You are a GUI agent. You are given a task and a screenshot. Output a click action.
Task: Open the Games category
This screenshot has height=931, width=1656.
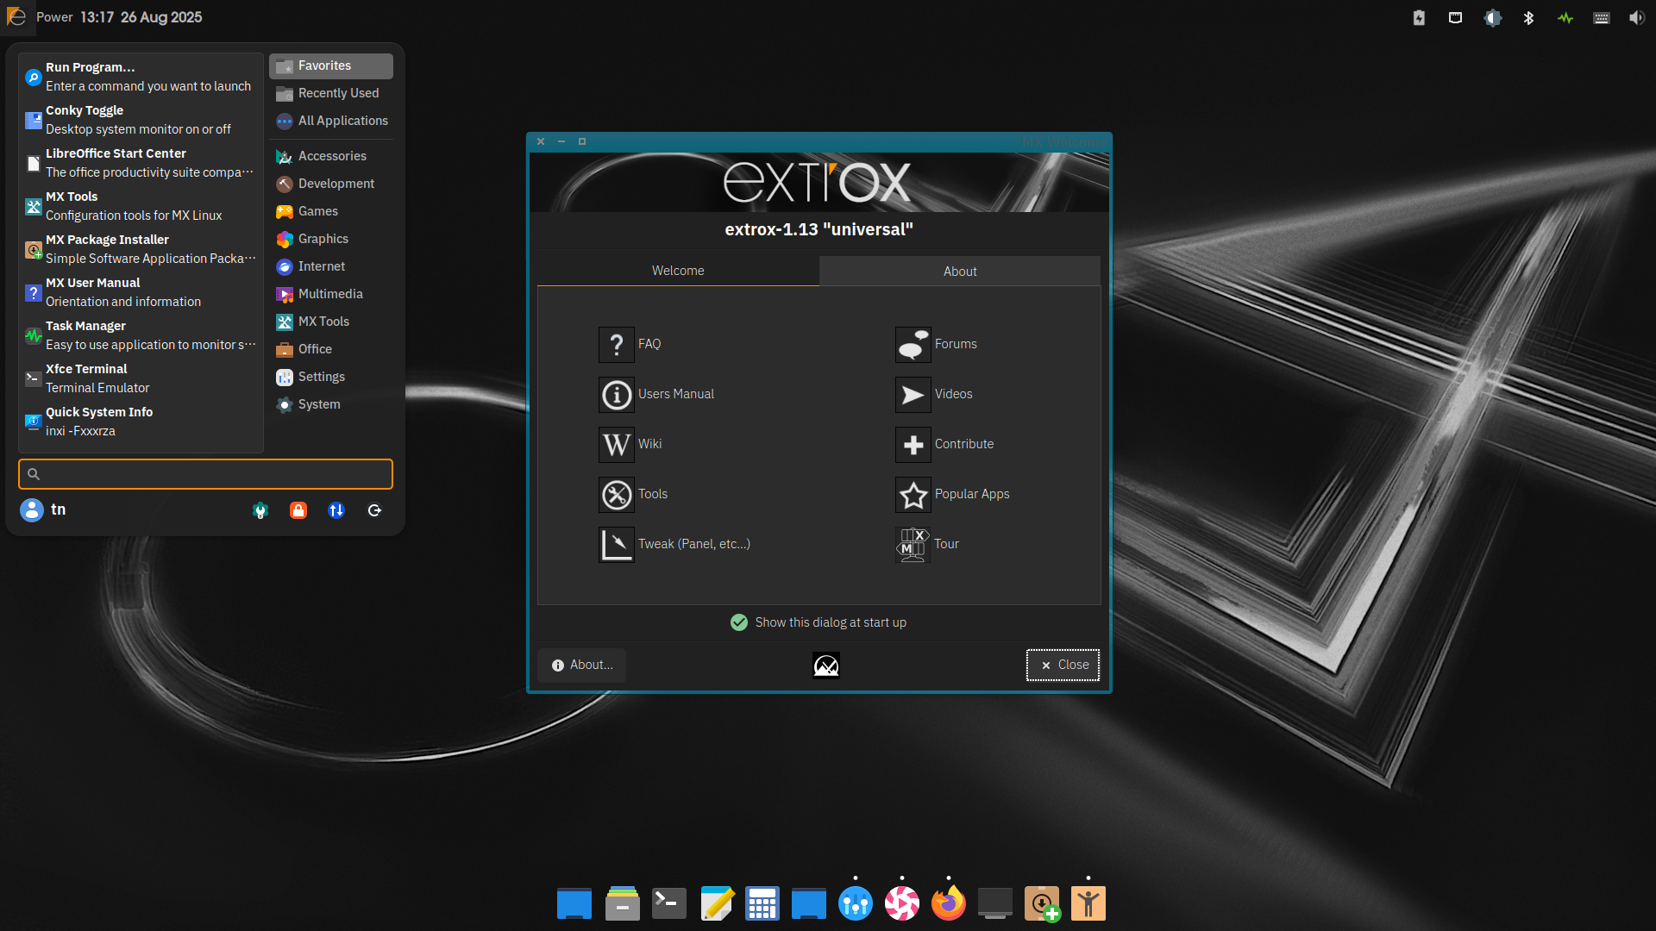331,211
